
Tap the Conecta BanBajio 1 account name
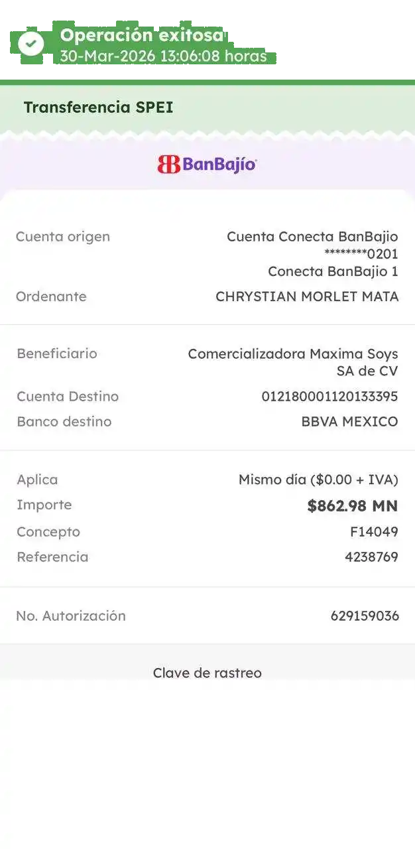point(333,271)
